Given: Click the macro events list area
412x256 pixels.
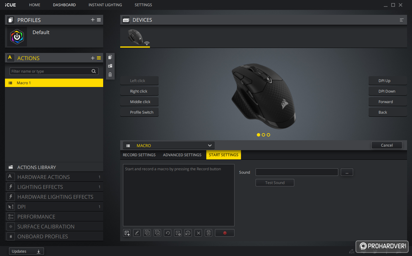Looking at the screenshot, I should click(179, 195).
